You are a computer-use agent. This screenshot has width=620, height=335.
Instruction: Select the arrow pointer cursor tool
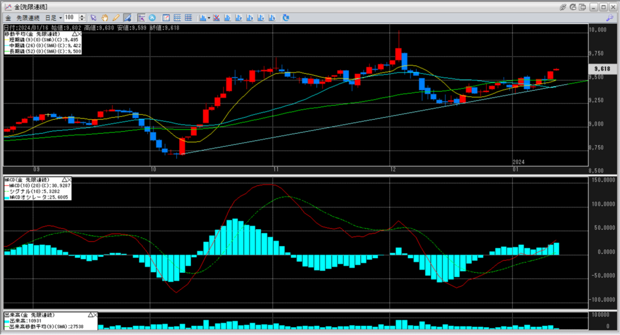tap(94, 18)
